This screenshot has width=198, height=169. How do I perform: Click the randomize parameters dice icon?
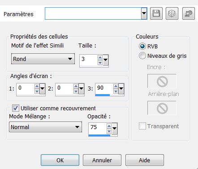coord(172,13)
